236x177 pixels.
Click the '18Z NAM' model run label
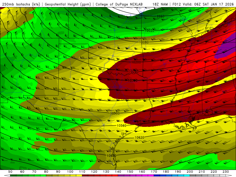tap(160, 4)
